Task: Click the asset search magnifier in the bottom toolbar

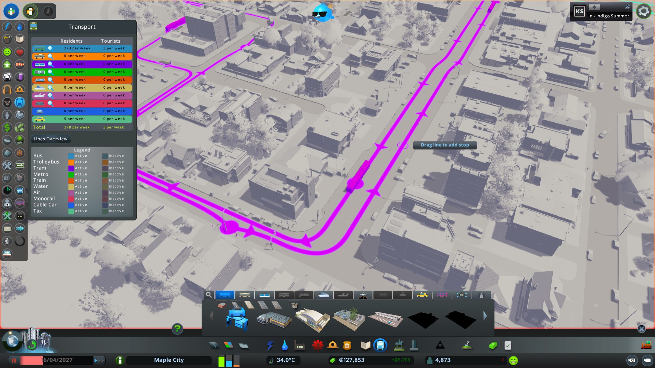Action: (x=209, y=295)
